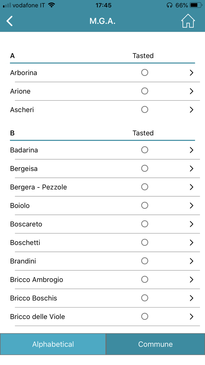Screen dimensions: 205x365
Task: Select the Boscareto vineyard name
Action: coord(26,224)
